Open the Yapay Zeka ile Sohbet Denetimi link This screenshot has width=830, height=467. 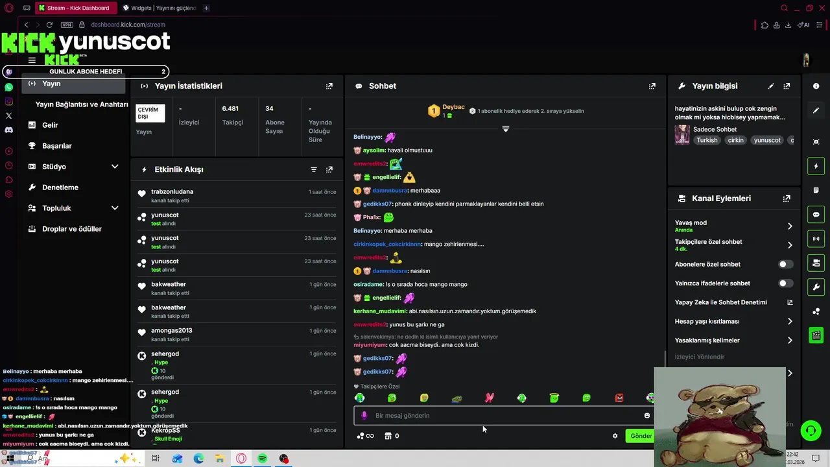733,302
